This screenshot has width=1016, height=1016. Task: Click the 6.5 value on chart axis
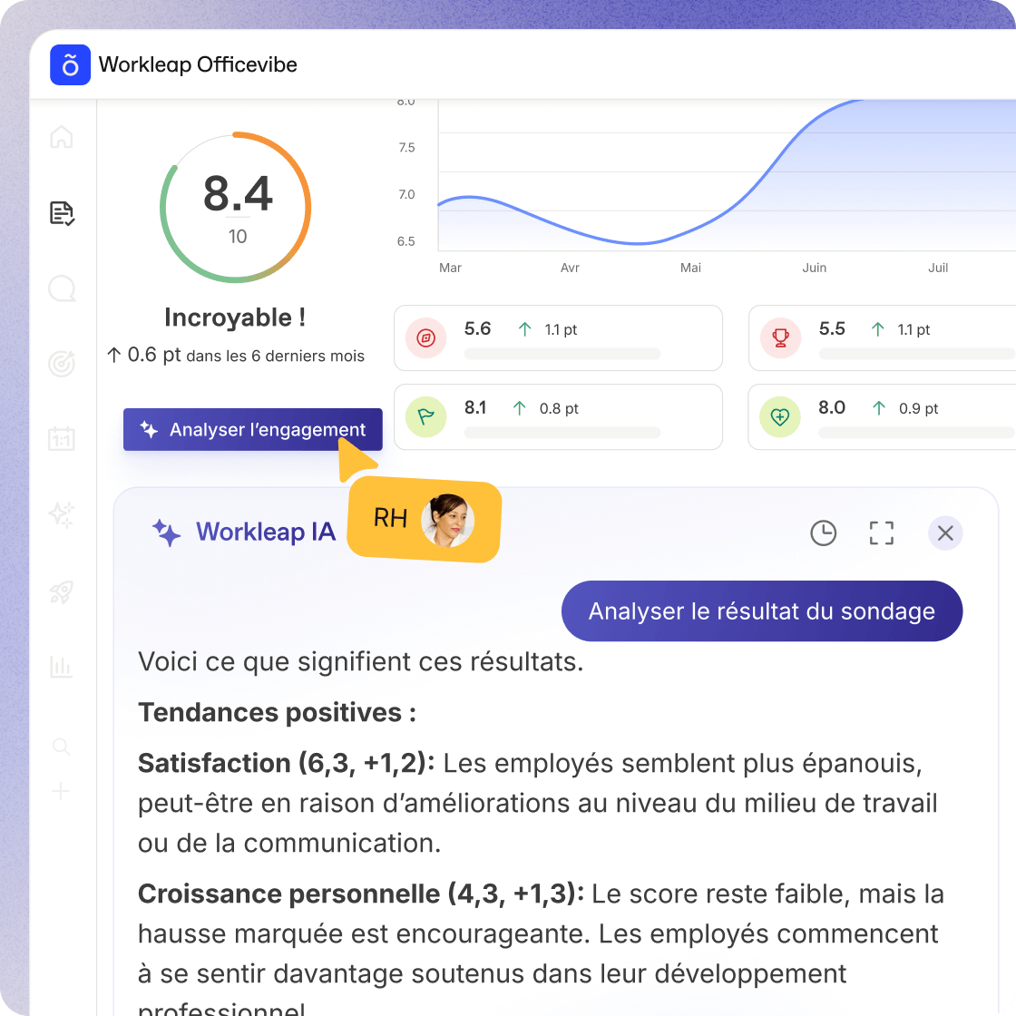[x=406, y=241]
